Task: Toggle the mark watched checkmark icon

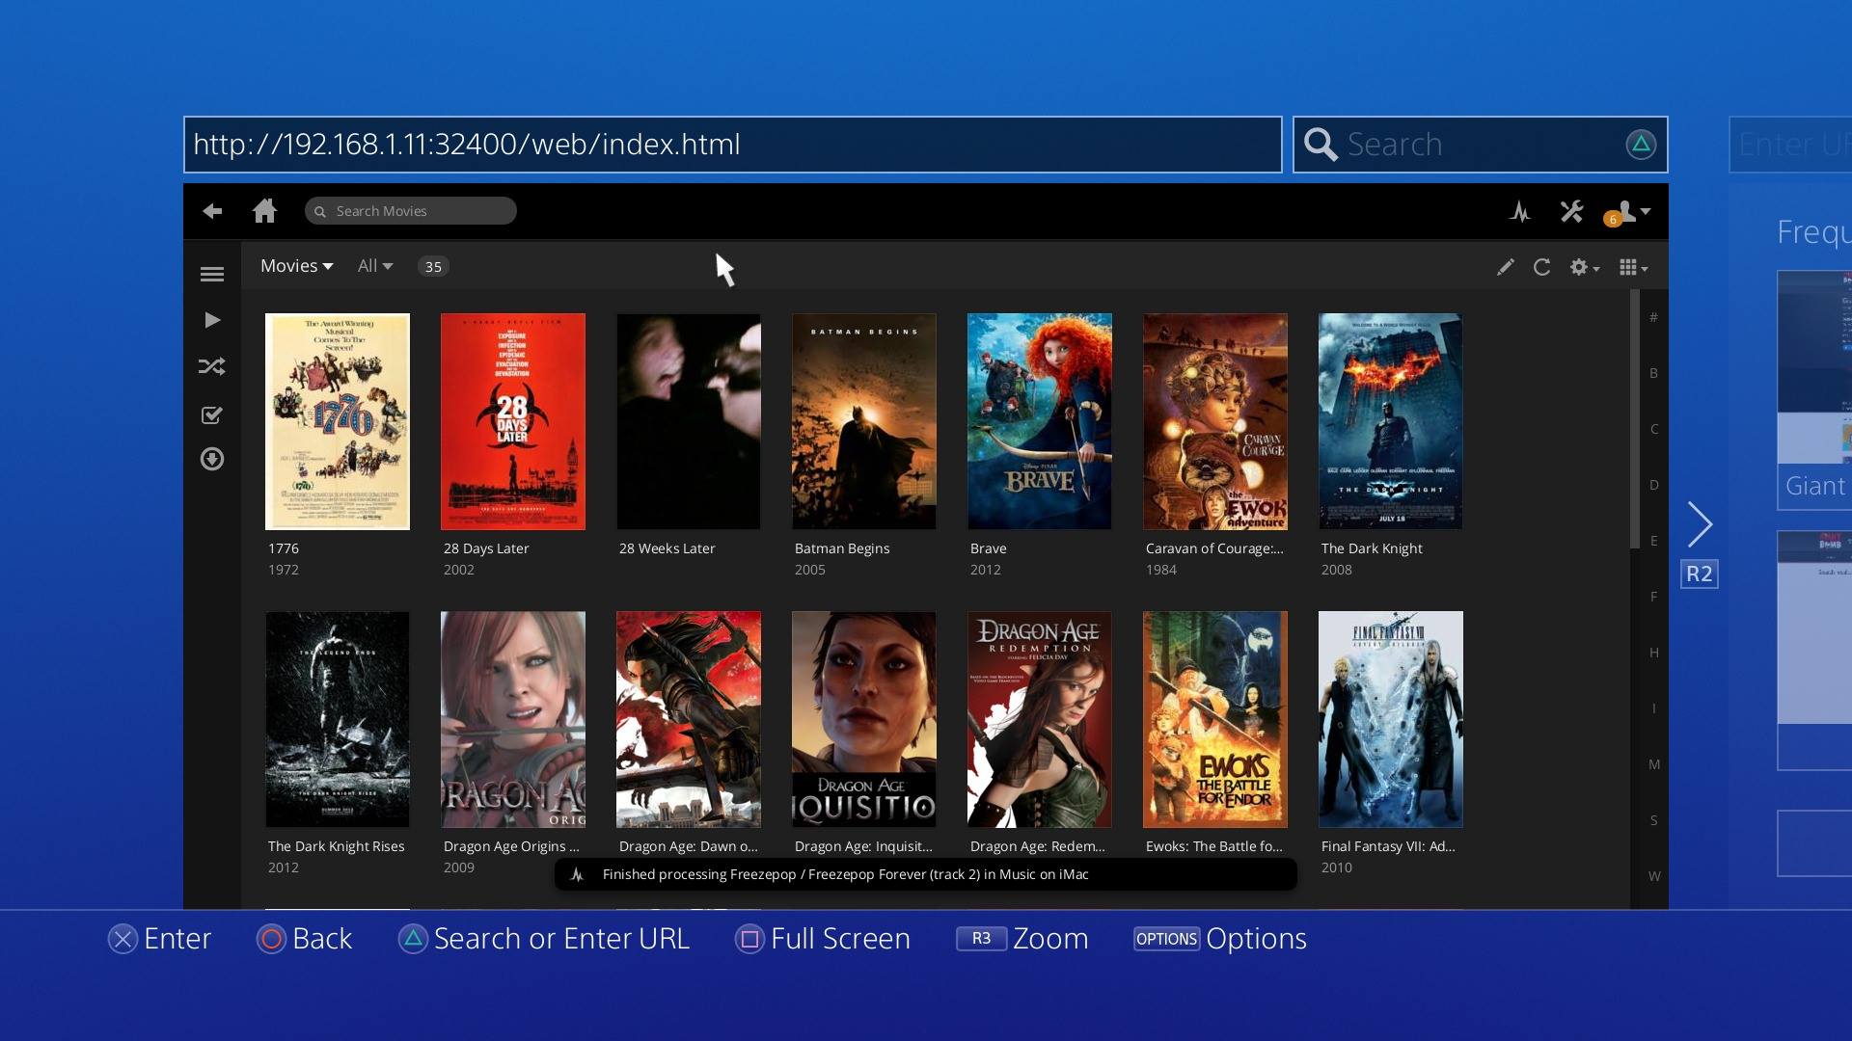Action: tap(212, 415)
